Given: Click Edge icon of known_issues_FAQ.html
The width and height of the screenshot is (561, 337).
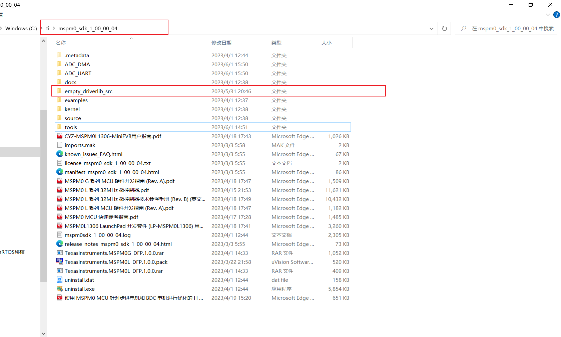Looking at the screenshot, I should point(60,154).
